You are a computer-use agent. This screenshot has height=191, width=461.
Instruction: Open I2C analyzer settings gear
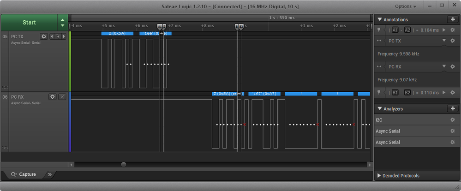453,120
